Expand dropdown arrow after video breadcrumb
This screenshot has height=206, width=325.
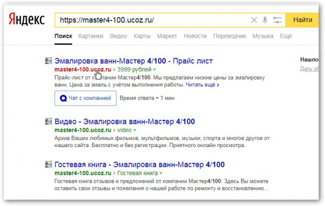pos(135,130)
